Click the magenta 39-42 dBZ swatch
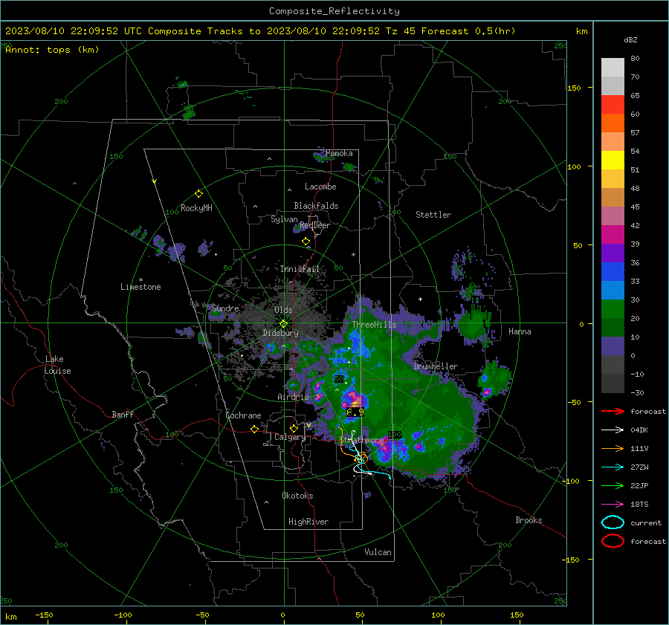This screenshot has width=669, height=625. click(x=613, y=235)
